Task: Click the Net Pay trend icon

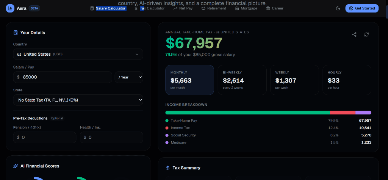Action: pos(175,8)
